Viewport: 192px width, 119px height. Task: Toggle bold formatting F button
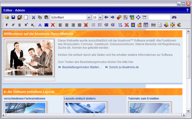7,25
